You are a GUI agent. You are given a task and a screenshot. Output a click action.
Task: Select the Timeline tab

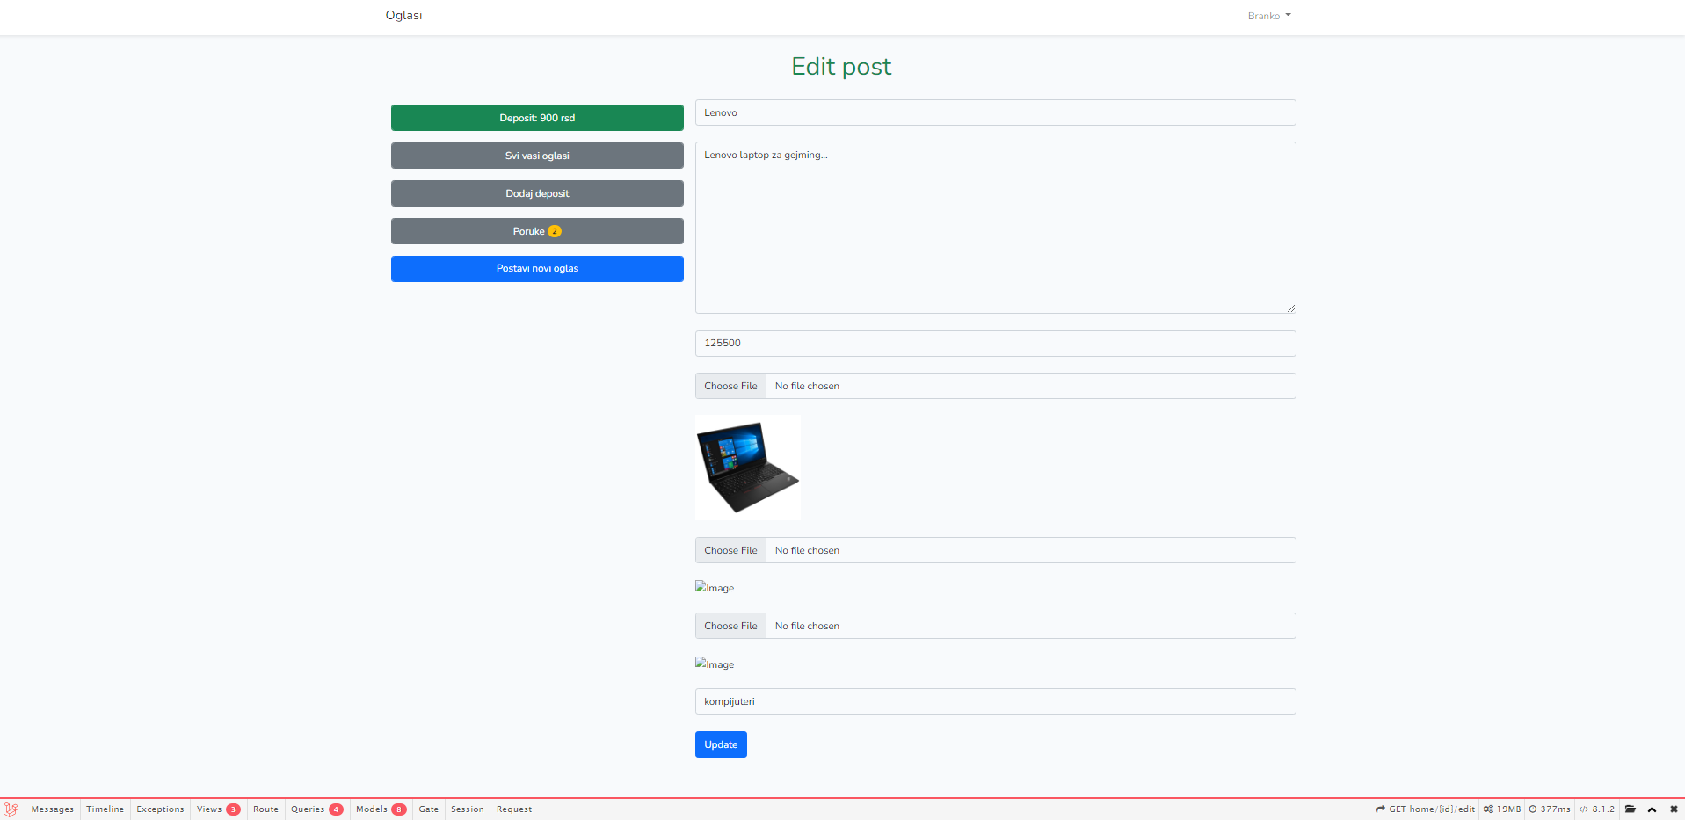click(105, 809)
